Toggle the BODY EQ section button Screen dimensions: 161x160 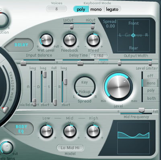pyautogui.click(x=19, y=129)
